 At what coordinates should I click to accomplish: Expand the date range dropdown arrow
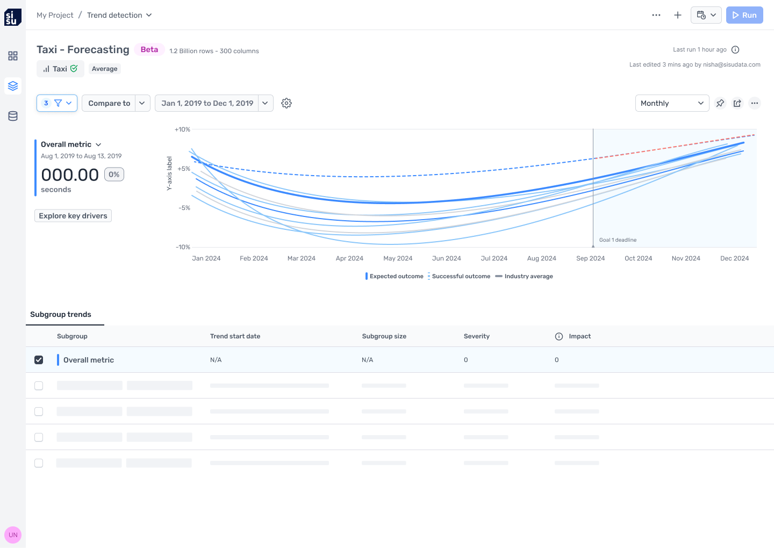tap(266, 103)
